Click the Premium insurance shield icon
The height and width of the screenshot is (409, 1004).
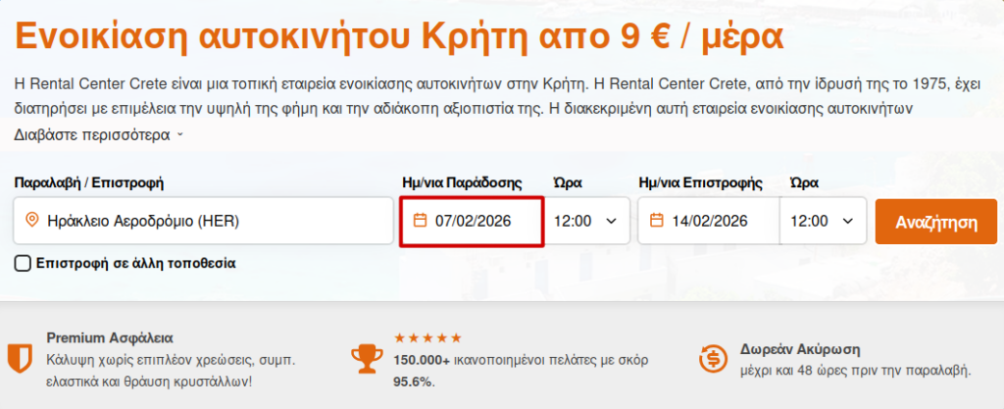click(x=19, y=358)
